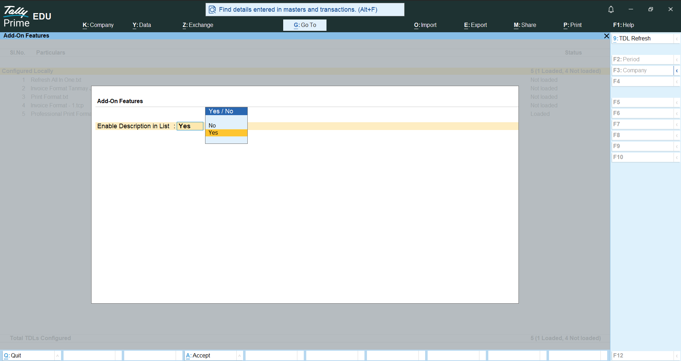Click the F2: Period button
The height and width of the screenshot is (361, 681).
[642, 60]
